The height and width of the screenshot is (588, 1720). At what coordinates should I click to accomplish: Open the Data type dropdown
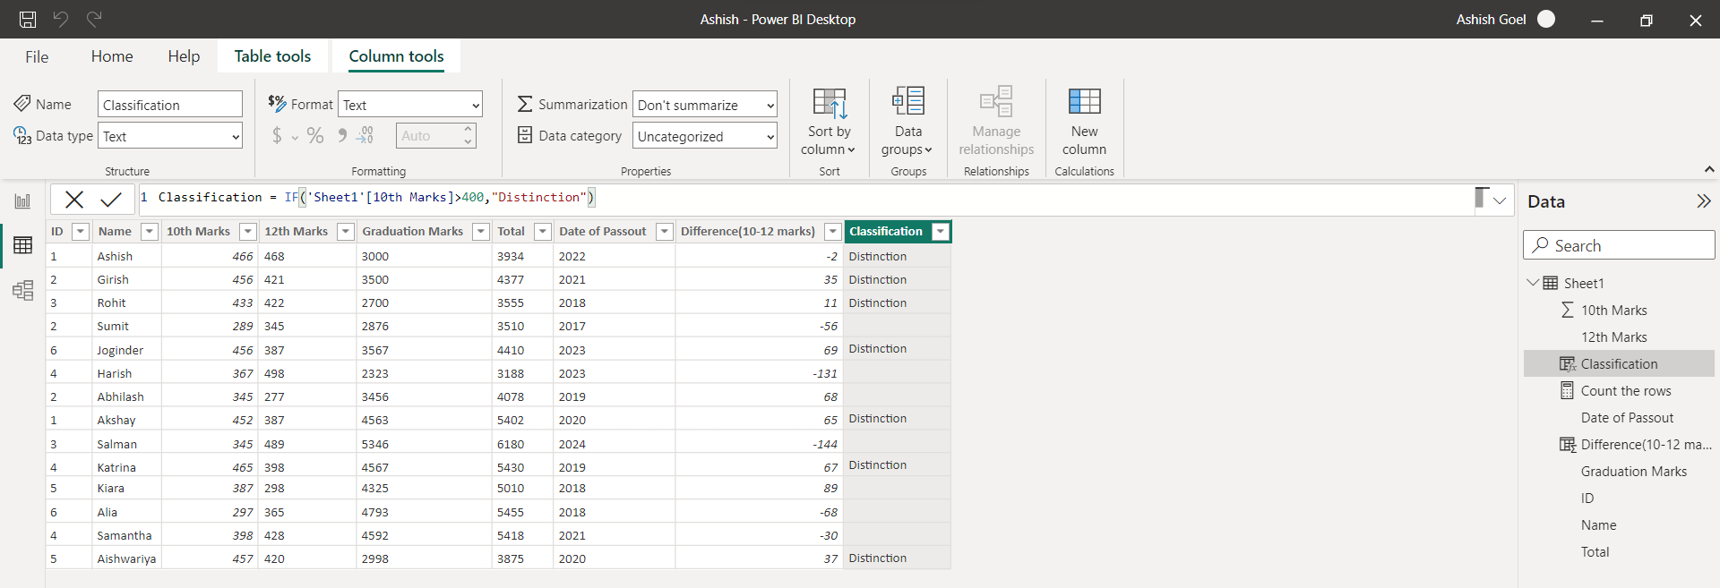pyautogui.click(x=170, y=136)
